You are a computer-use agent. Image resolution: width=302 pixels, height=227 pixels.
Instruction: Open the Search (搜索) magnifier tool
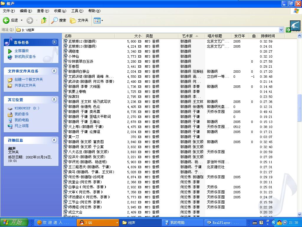click(x=59, y=20)
